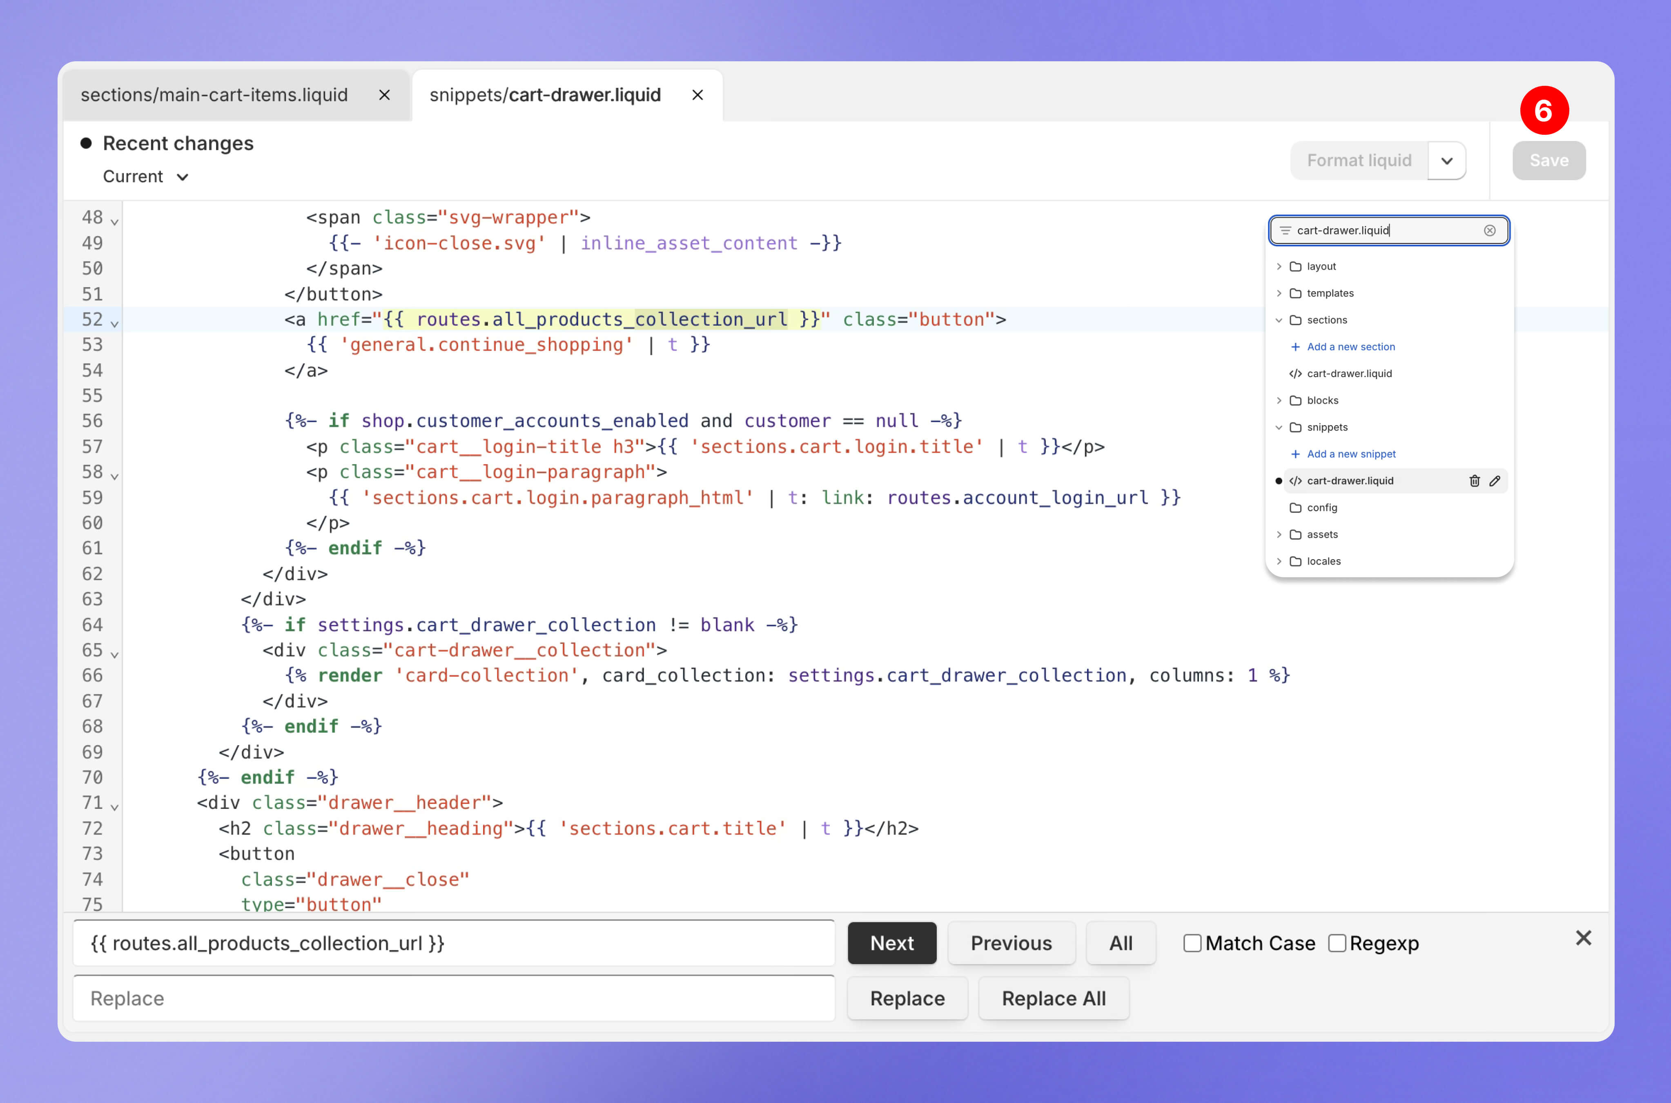The height and width of the screenshot is (1103, 1671).
Task: Rename cart-drawer.liquid with the pencil icon
Action: (x=1495, y=481)
